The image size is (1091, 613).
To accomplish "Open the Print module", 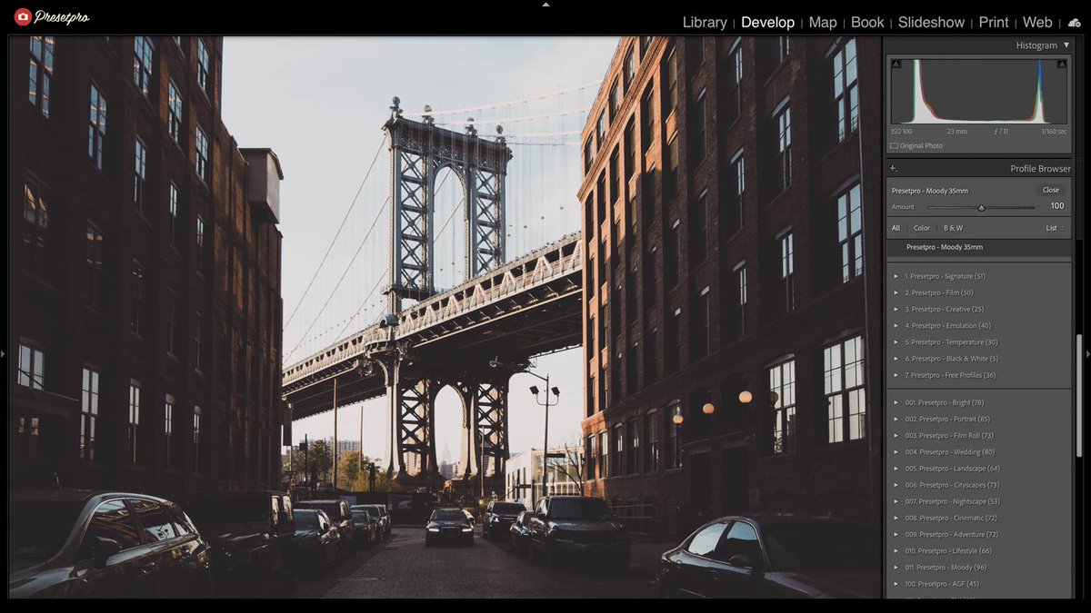I will click(x=994, y=23).
